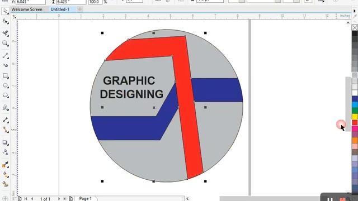Click the ruler origin crosshair corner
Image resolution: width=358 pixels, height=201 pixels.
[x=14, y=16]
